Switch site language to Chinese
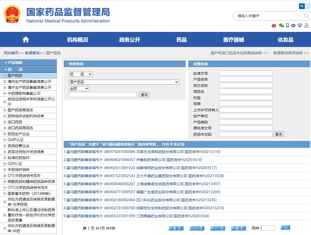Viewport: 311px width, 235px height. (x=301, y=6)
